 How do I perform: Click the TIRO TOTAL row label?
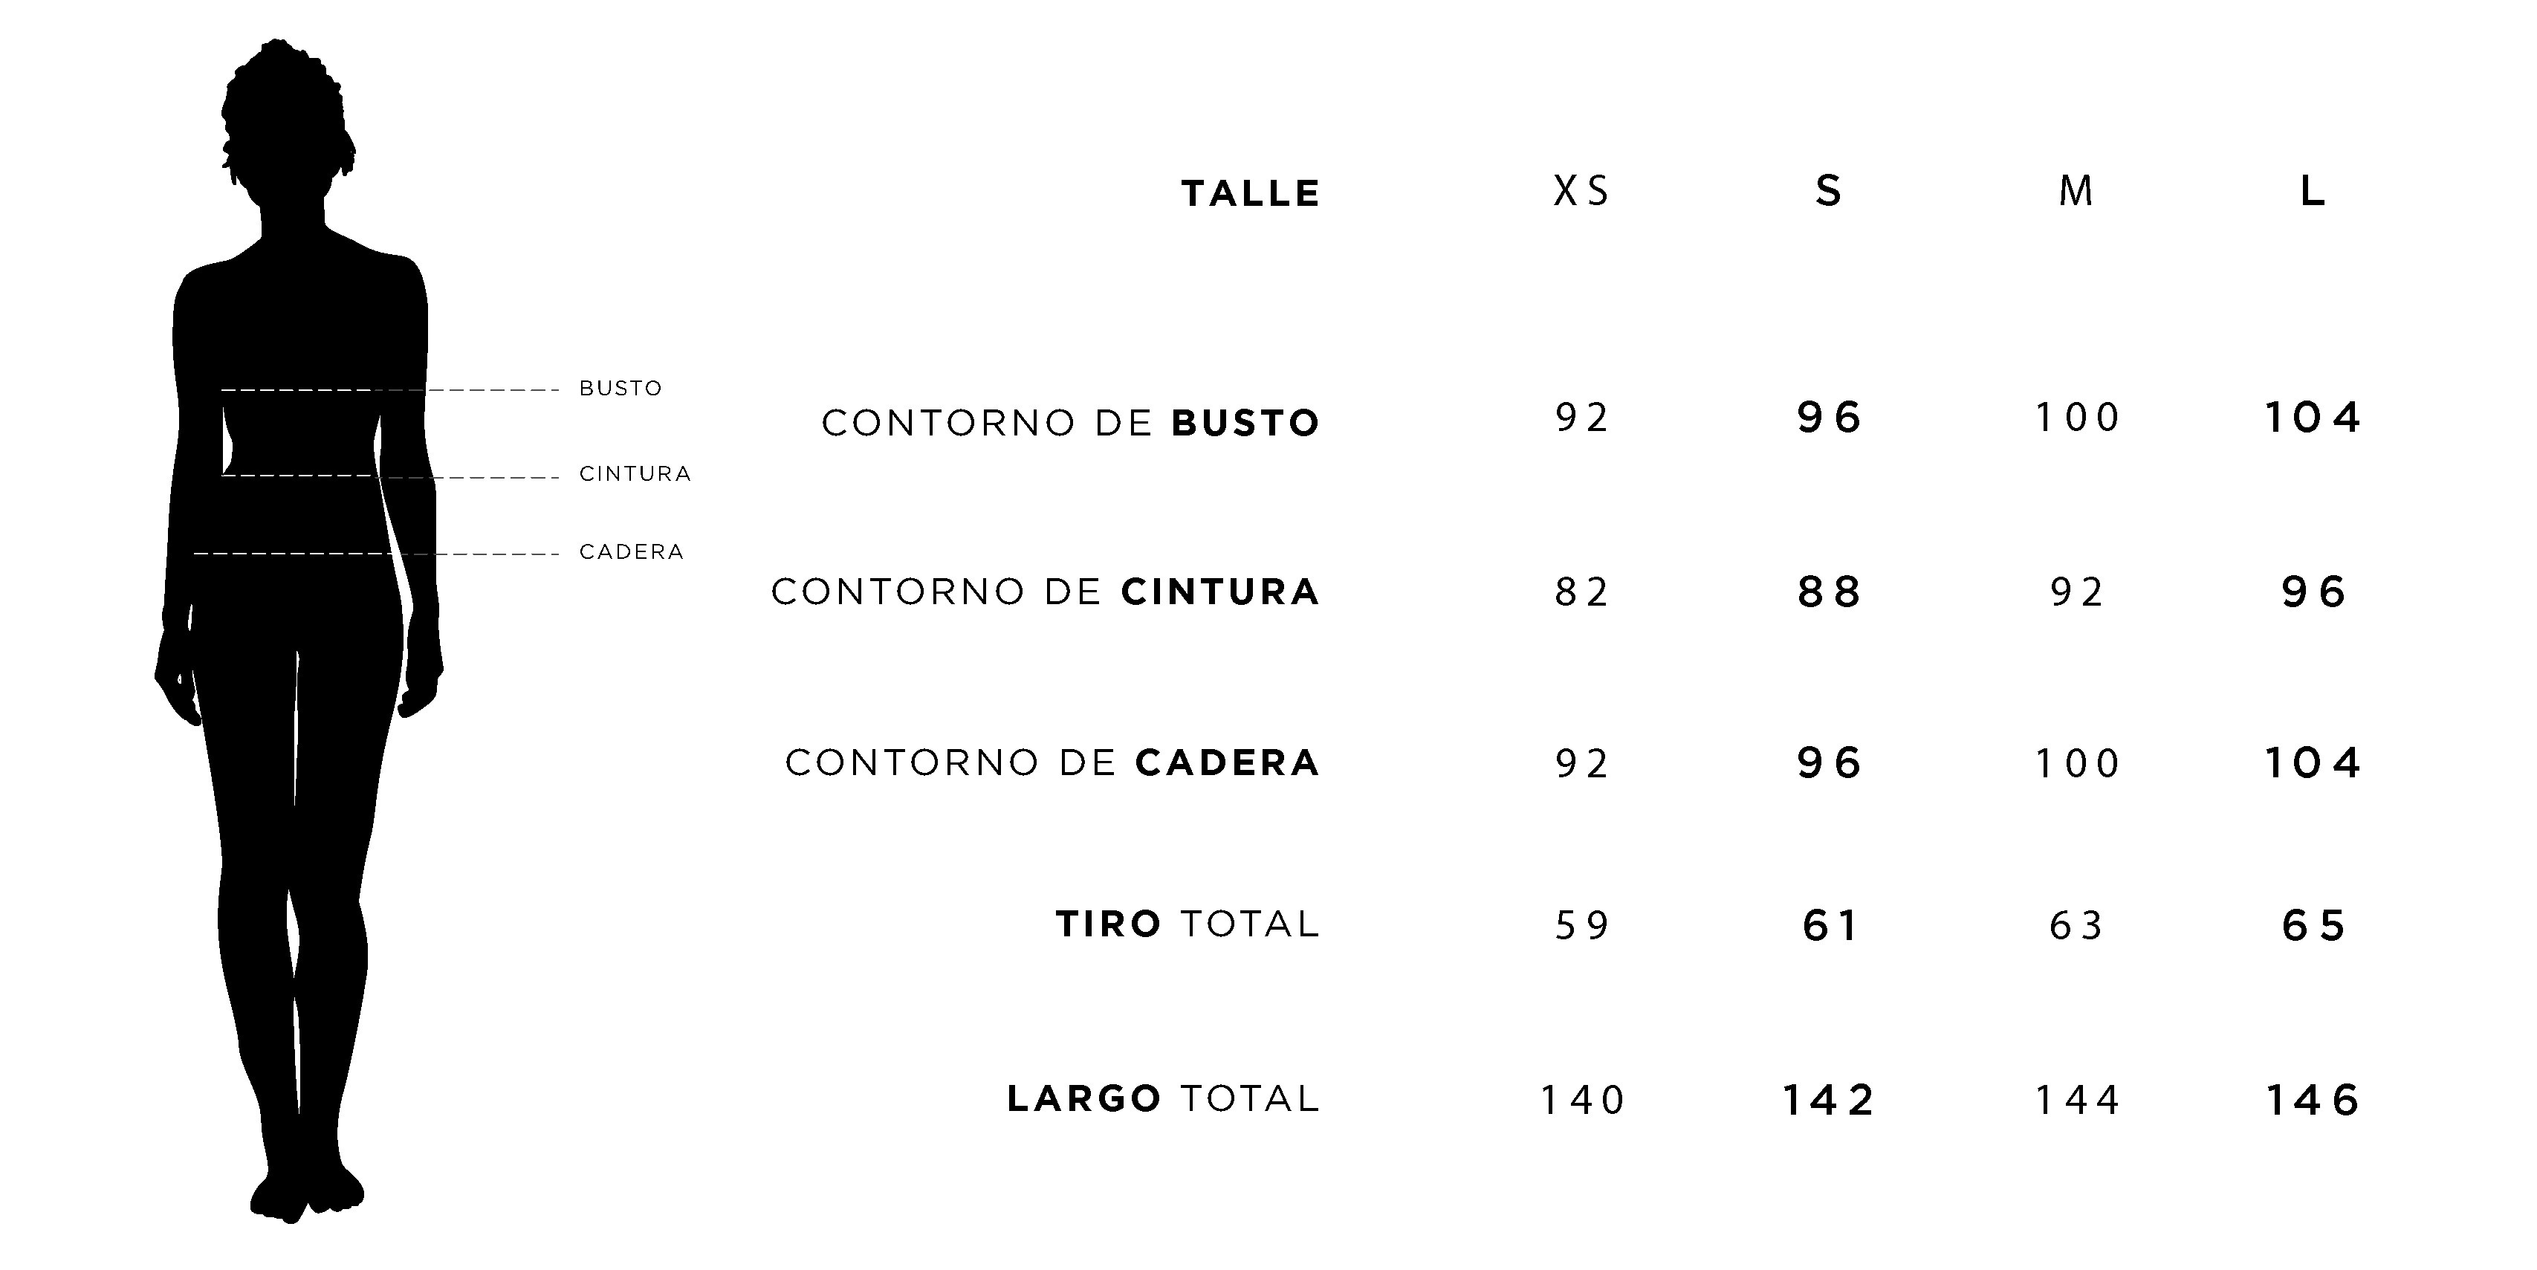pos(1188,924)
